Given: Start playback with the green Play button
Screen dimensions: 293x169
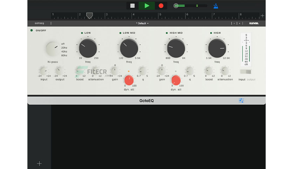Looking at the screenshot, I should [147, 6].
